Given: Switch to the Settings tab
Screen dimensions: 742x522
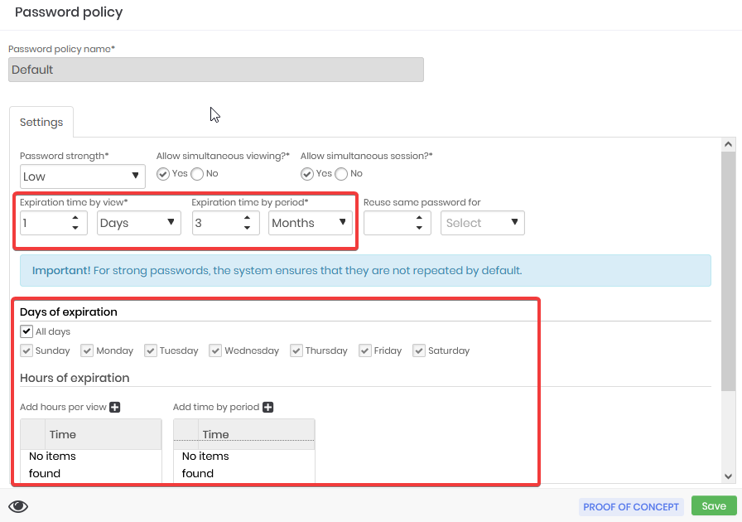Looking at the screenshot, I should pos(41,122).
